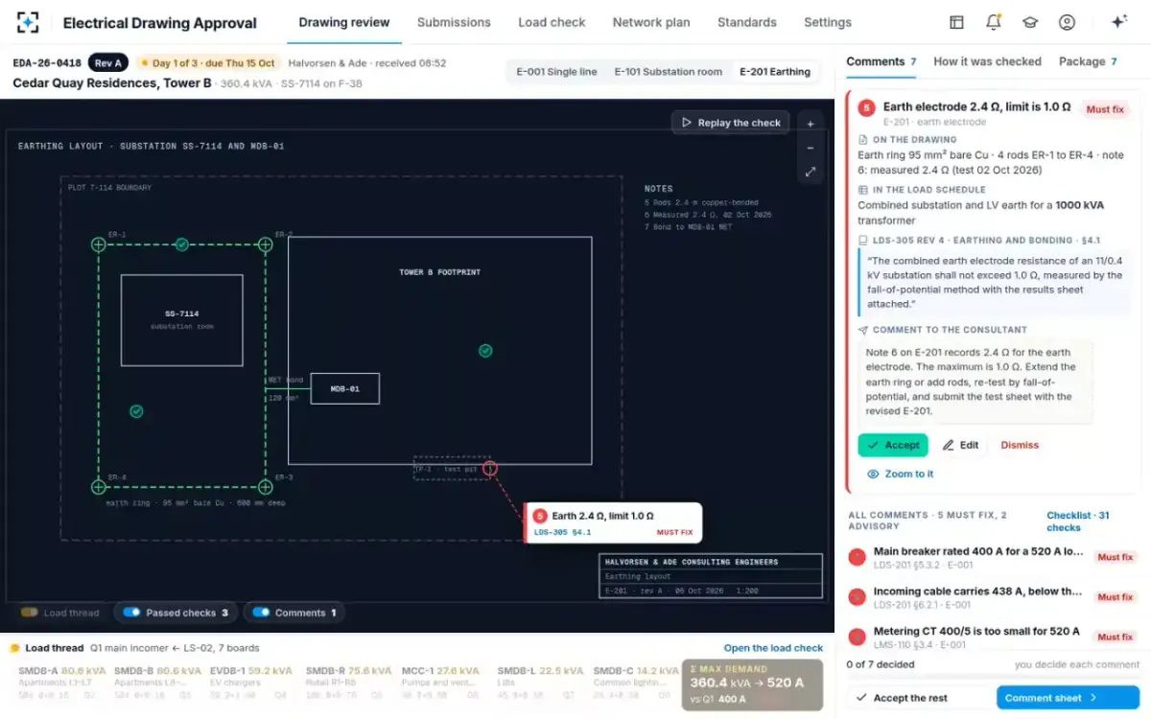Open the Earth 2.4 Ω callout on drawing
The width and height of the screenshot is (1151, 719).
click(613, 523)
